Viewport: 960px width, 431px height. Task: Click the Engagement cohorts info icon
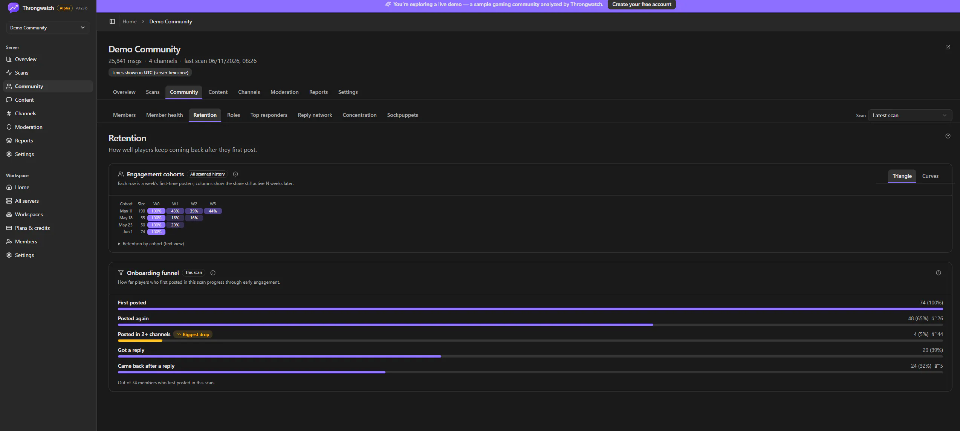coord(235,174)
